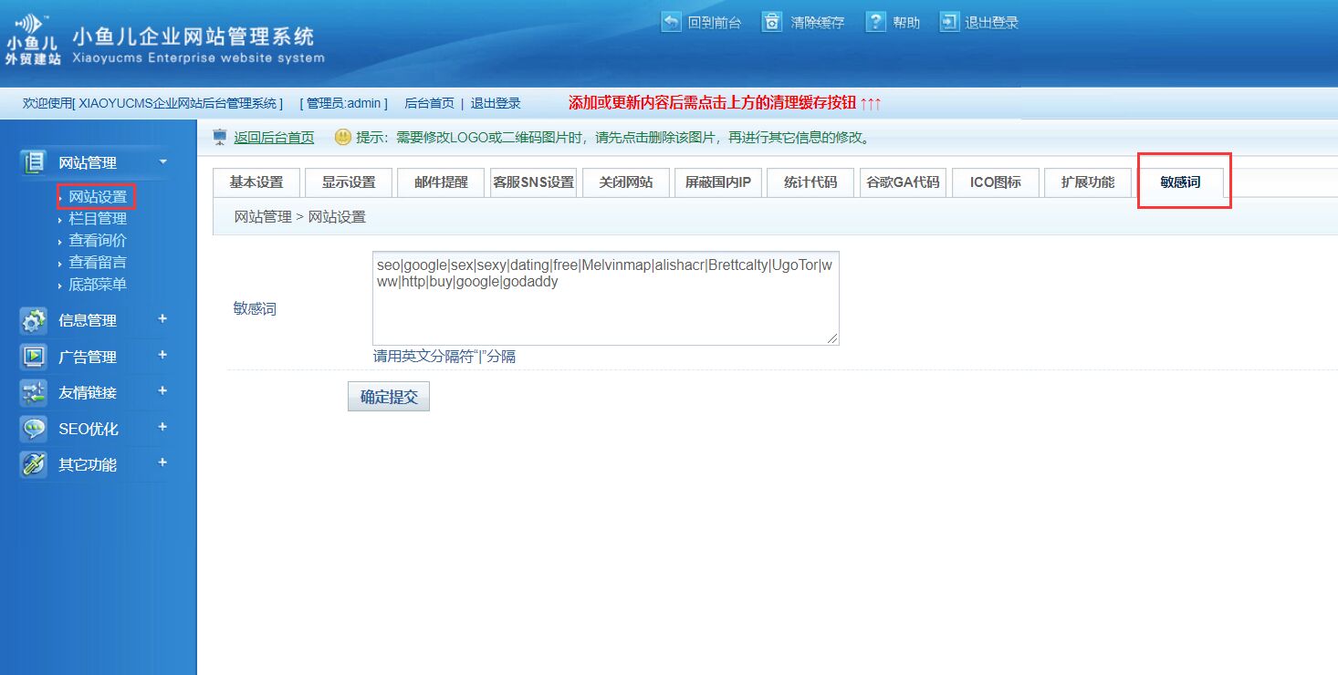Image resolution: width=1338 pixels, height=675 pixels.
Task: Open the 谷歌GA代码 tab
Action: 903,182
